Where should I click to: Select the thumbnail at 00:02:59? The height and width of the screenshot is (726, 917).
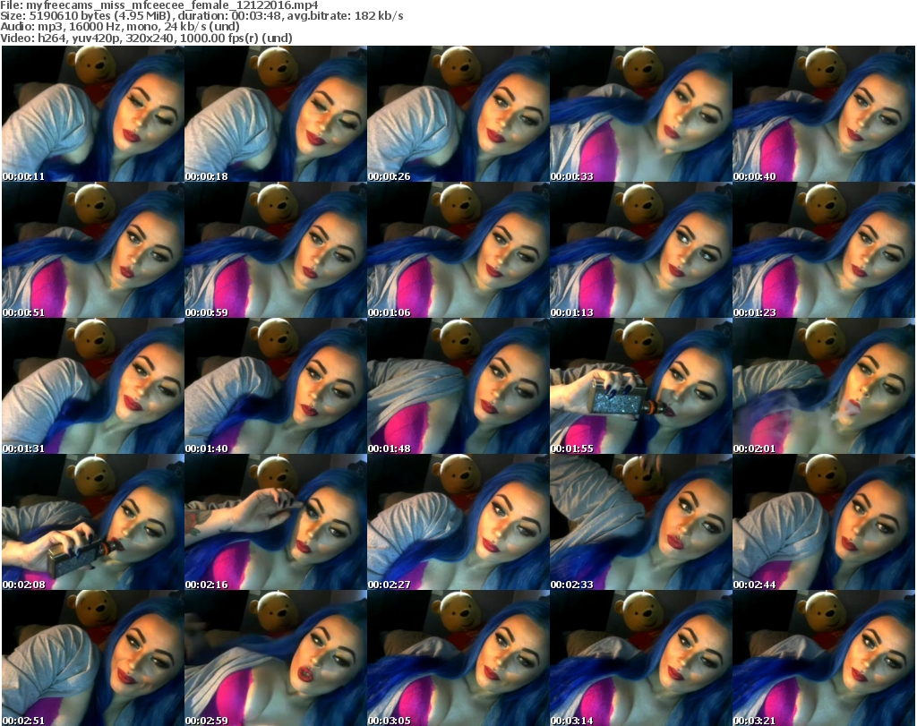(x=276, y=658)
